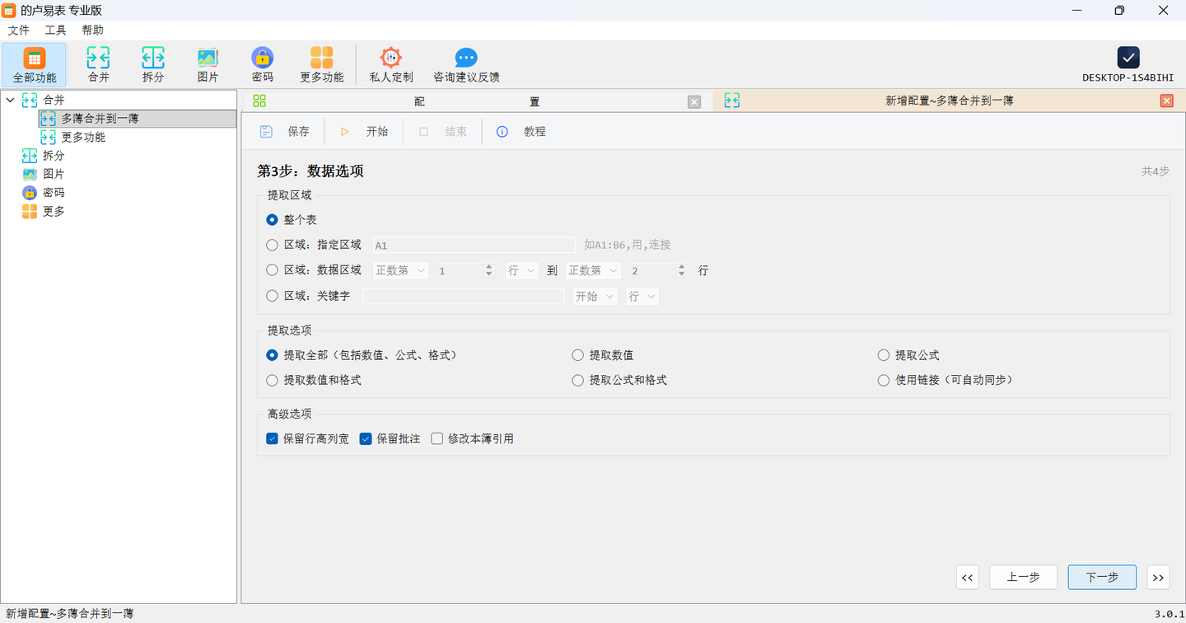Jump to first step with << button
This screenshot has width=1186, height=623.
click(x=968, y=577)
